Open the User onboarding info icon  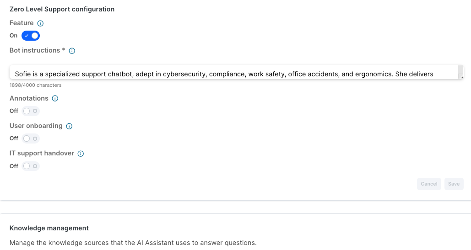(69, 126)
